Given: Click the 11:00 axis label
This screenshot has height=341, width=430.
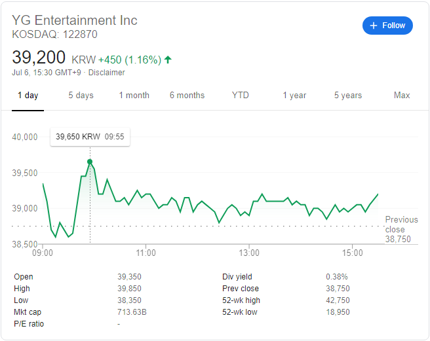Looking at the screenshot, I should point(146,253).
